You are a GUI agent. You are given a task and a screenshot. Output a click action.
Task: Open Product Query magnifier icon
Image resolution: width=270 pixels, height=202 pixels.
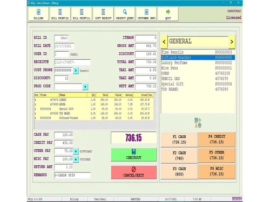[x=125, y=14]
